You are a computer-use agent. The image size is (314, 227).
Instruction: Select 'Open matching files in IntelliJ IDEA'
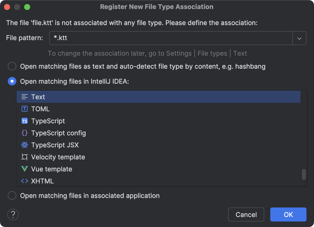click(x=12, y=81)
